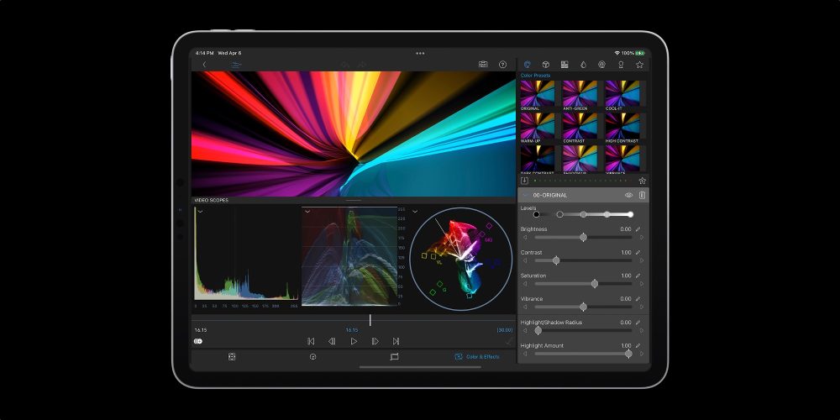This screenshot has width=840, height=420.
Task: Switch to the Color & Effects tab
Action: pos(477,356)
